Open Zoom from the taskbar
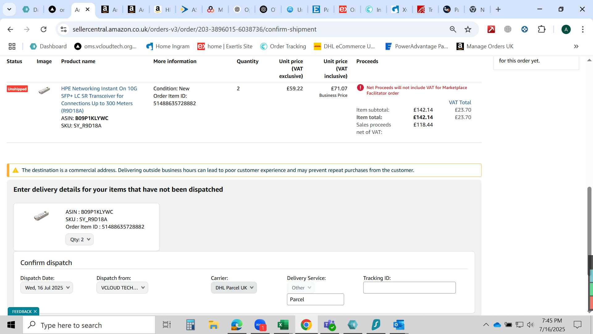Screen dimensions: 593x334 [x=260, y=325]
